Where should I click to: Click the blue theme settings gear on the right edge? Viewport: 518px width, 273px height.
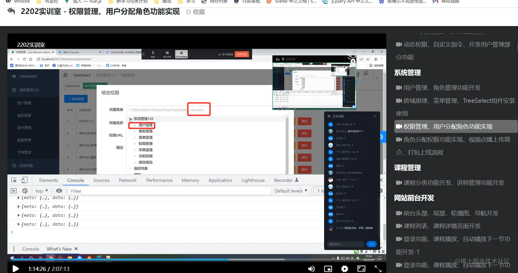[381, 137]
